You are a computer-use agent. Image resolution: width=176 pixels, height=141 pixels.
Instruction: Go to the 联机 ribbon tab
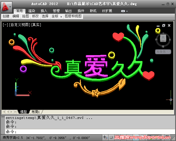93,11
